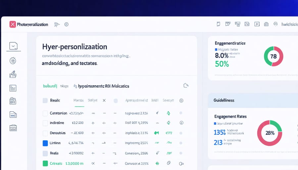
Task: Click the export icon in ROI section header
Action: point(186,86)
